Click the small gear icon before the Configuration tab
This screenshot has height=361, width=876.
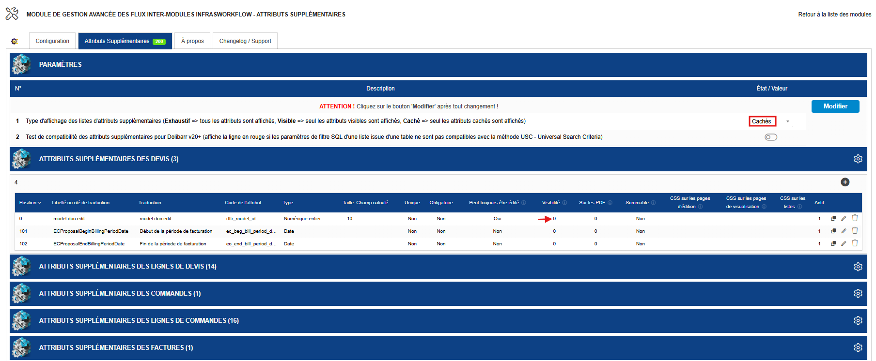click(15, 41)
